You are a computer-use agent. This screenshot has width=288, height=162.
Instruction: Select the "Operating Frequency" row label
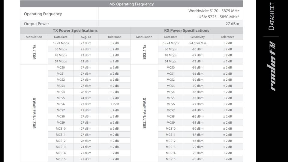(43, 14)
